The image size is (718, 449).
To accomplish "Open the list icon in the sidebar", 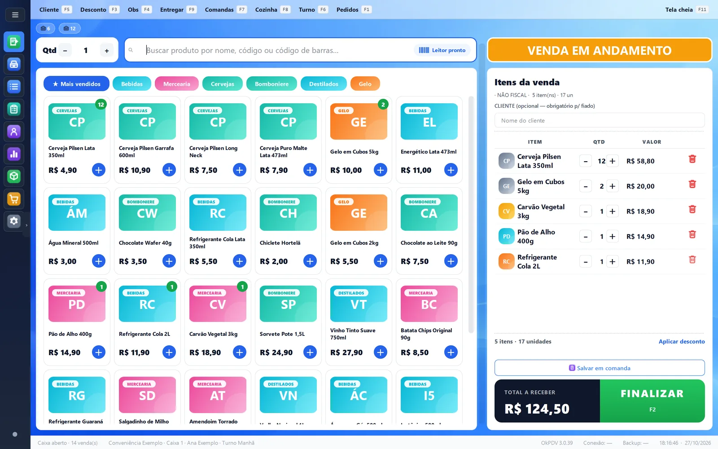I will 14,87.
